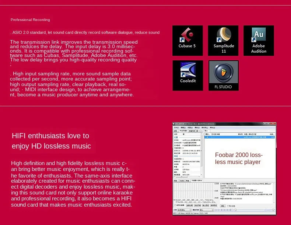Click the 清空 clear console button
The image size is (291, 225).
(223, 206)
